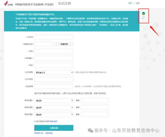Focus the answer field for 密保问题1
The image size is (165, 137).
point(95,100)
